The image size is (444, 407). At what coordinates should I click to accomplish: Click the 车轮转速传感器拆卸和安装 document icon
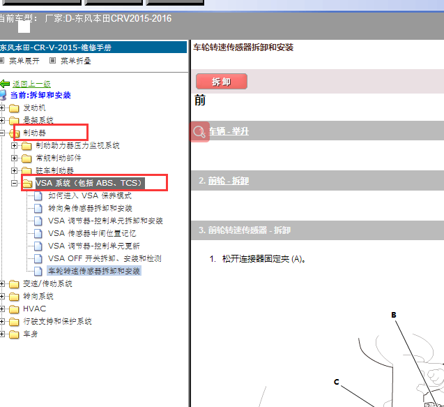(x=38, y=271)
